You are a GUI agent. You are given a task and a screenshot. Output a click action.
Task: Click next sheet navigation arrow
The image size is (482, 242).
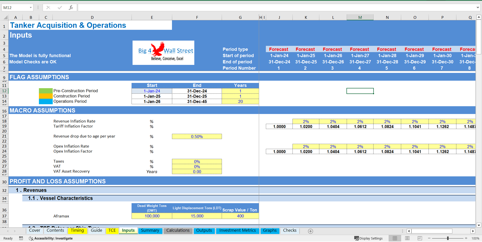15,231
